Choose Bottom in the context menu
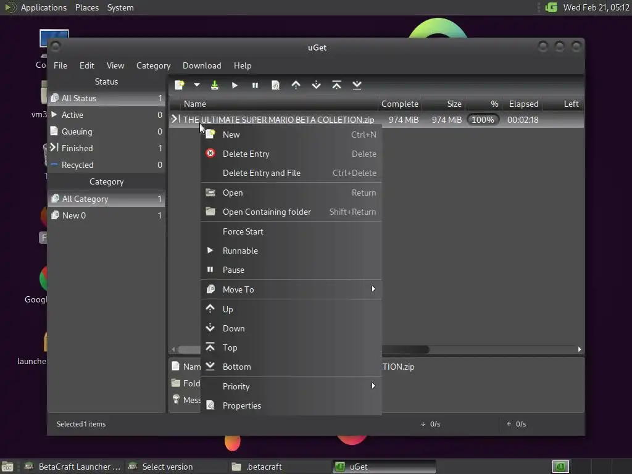The width and height of the screenshot is (632, 474). point(291,367)
